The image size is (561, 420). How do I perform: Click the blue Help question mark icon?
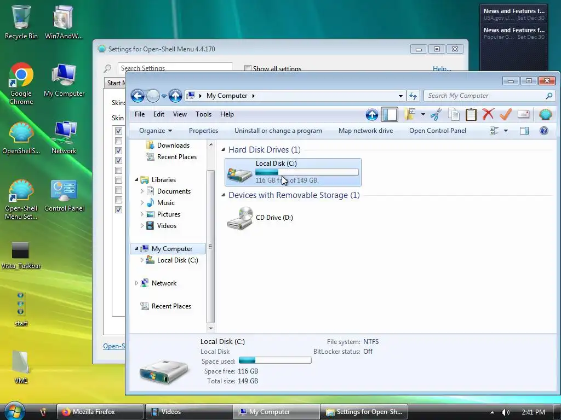[x=544, y=131]
